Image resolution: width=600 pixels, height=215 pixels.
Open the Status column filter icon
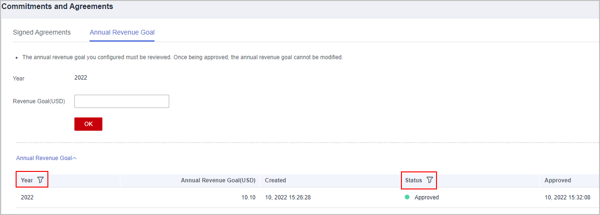pyautogui.click(x=429, y=180)
